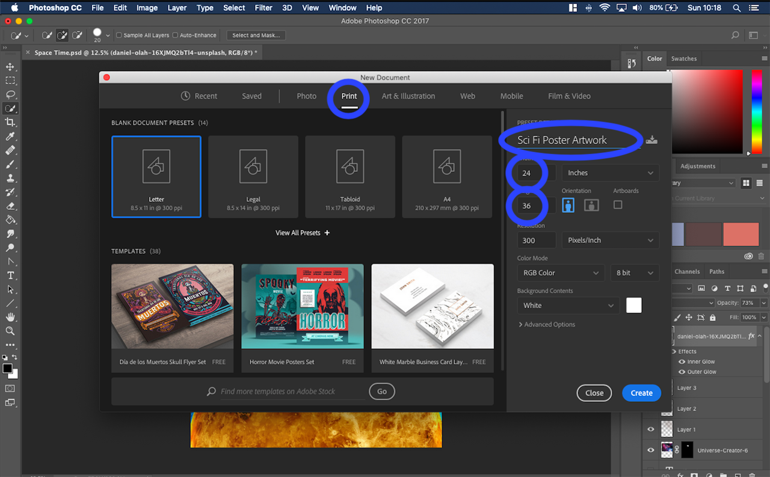The height and width of the screenshot is (477, 770).
Task: Tick the Artboards checkbox
Action: pyautogui.click(x=618, y=205)
